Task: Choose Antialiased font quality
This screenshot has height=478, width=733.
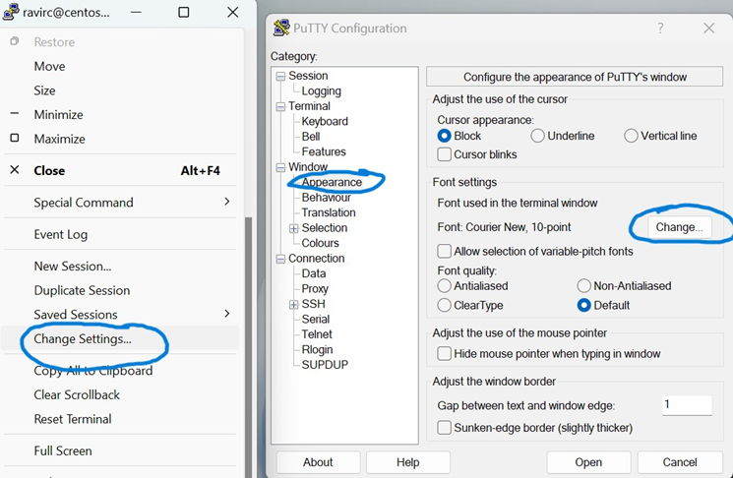Action: coord(444,285)
